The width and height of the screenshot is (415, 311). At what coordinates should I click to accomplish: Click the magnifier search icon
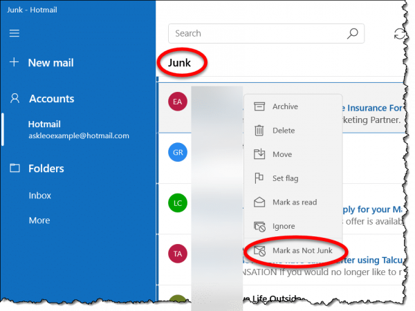click(352, 33)
